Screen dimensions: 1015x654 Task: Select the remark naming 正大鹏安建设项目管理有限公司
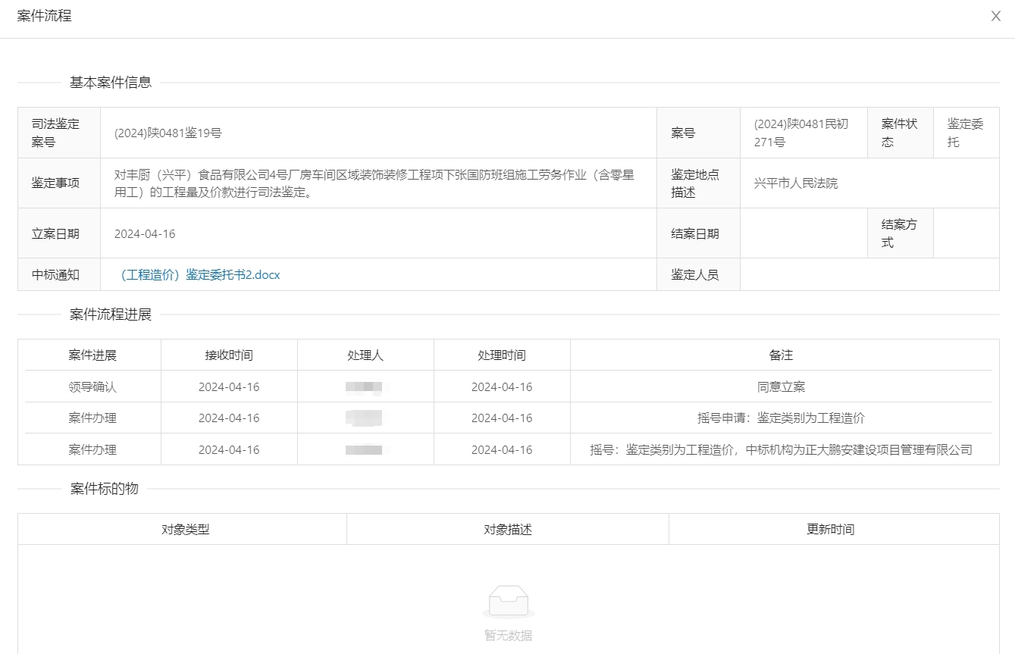click(x=781, y=449)
